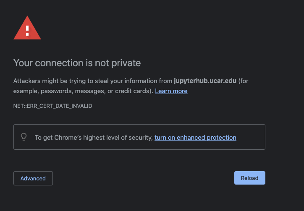Click the word Attackers in the warning paragraph

[x=27, y=81]
